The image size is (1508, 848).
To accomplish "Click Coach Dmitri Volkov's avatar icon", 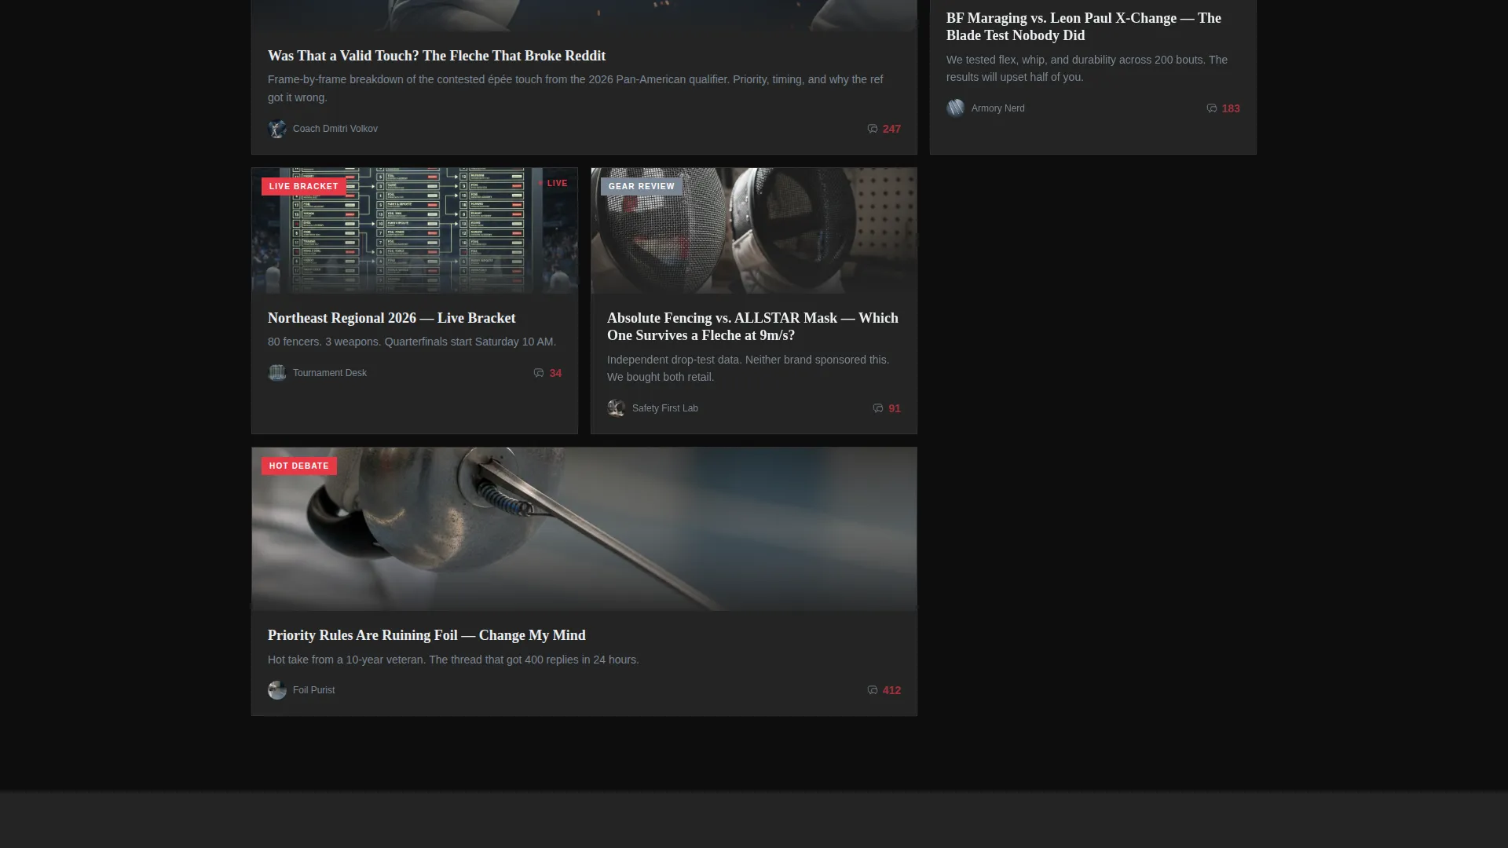I will click(x=277, y=129).
